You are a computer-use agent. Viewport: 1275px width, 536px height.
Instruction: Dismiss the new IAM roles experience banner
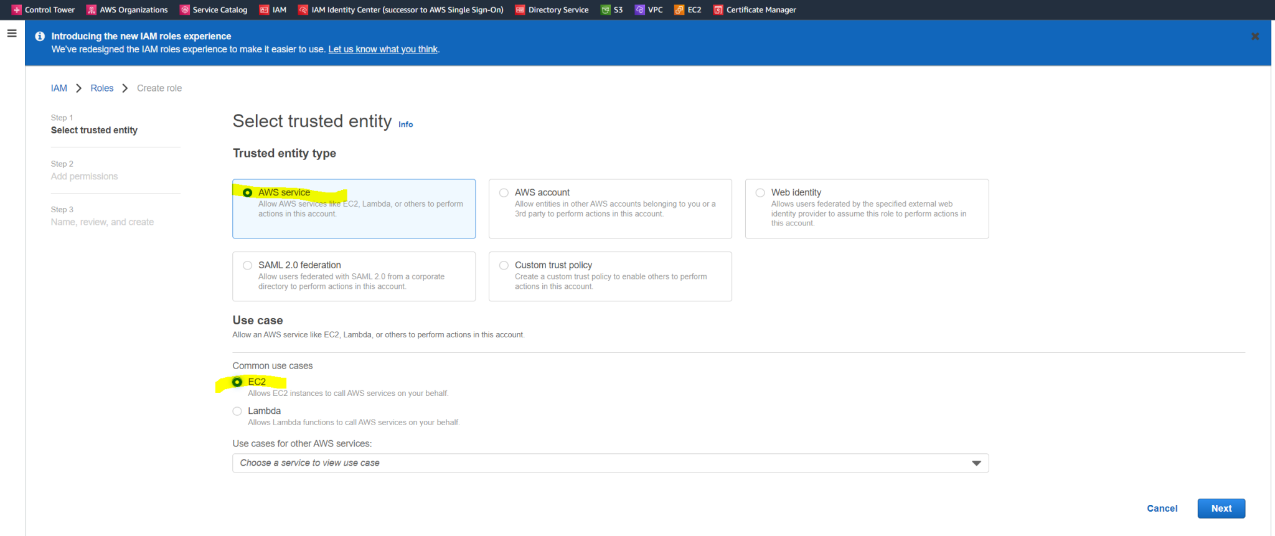(x=1254, y=37)
